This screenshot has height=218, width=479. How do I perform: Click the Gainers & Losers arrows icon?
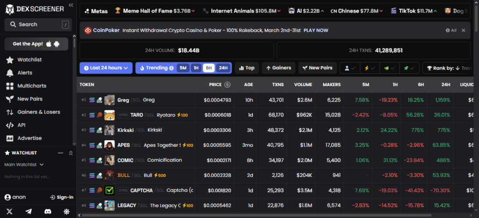tap(10, 112)
